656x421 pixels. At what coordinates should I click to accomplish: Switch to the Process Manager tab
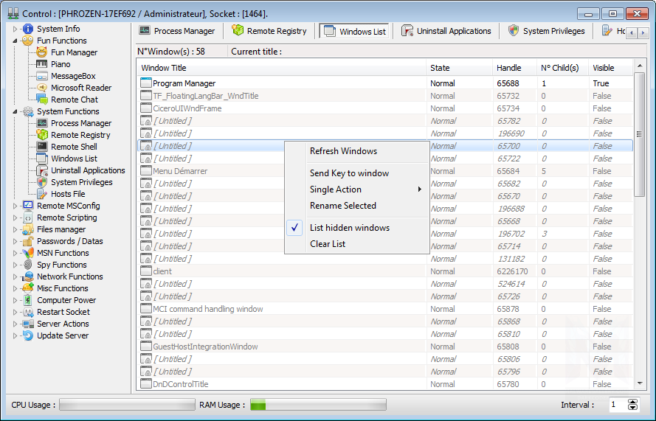click(177, 31)
